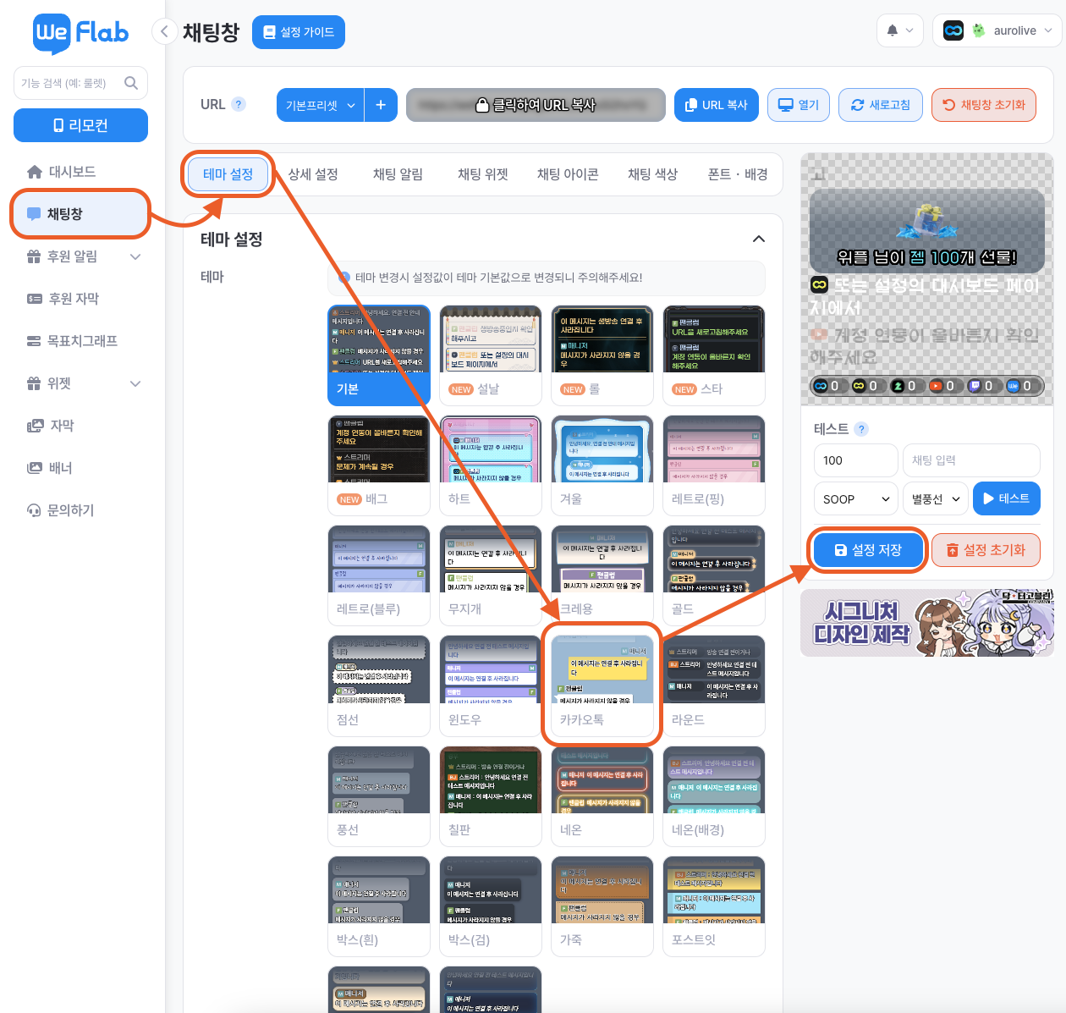Open 후원 자막 in sidebar
This screenshot has height=1013, width=1066.
coord(80,299)
